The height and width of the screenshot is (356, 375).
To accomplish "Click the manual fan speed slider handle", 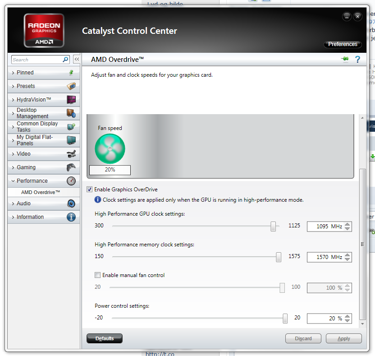I will click(282, 287).
